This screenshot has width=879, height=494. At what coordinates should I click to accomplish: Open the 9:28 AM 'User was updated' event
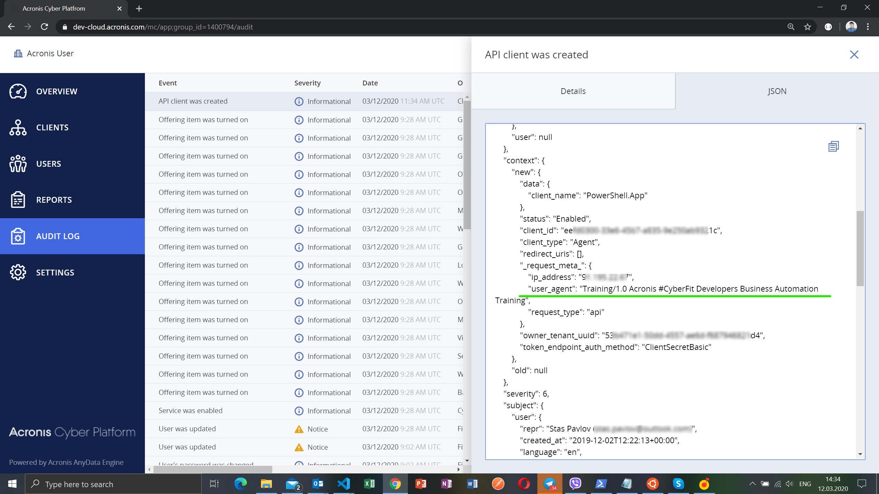[x=187, y=429]
